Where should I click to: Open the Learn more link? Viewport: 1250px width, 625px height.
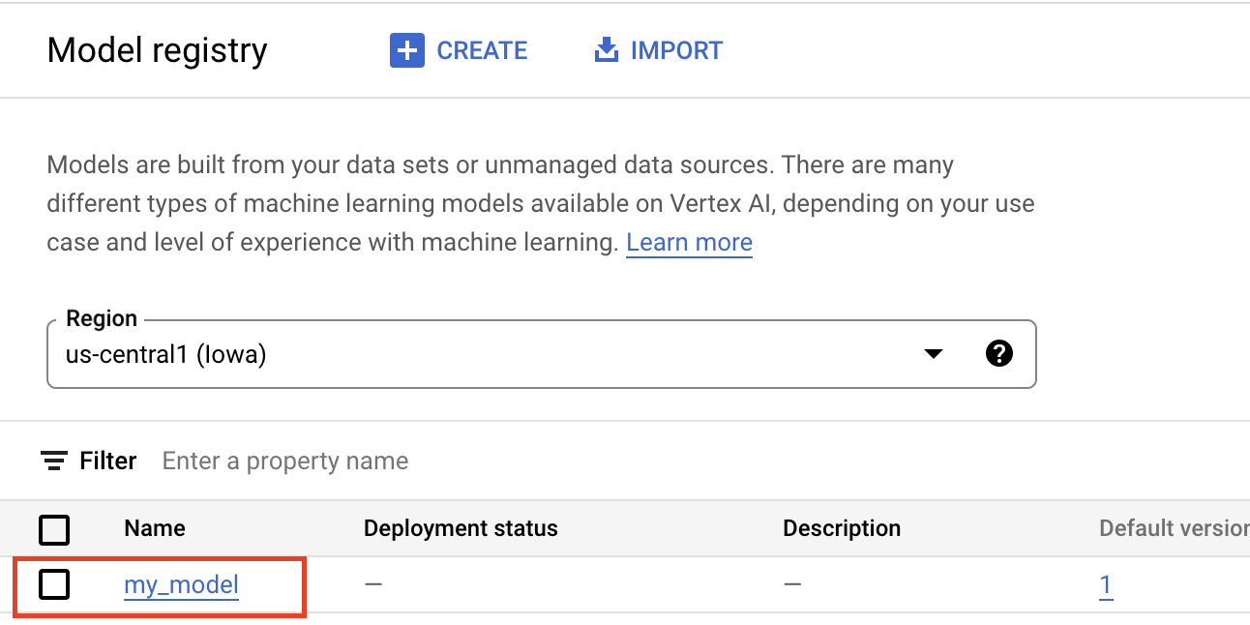click(x=689, y=242)
